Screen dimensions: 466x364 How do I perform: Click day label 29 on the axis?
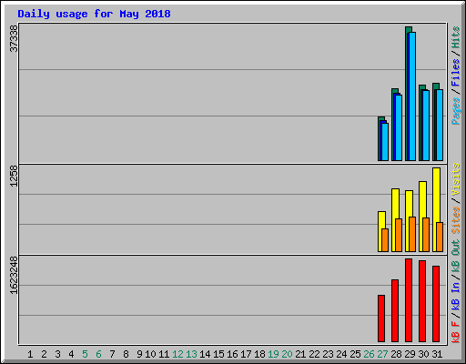[x=410, y=354]
